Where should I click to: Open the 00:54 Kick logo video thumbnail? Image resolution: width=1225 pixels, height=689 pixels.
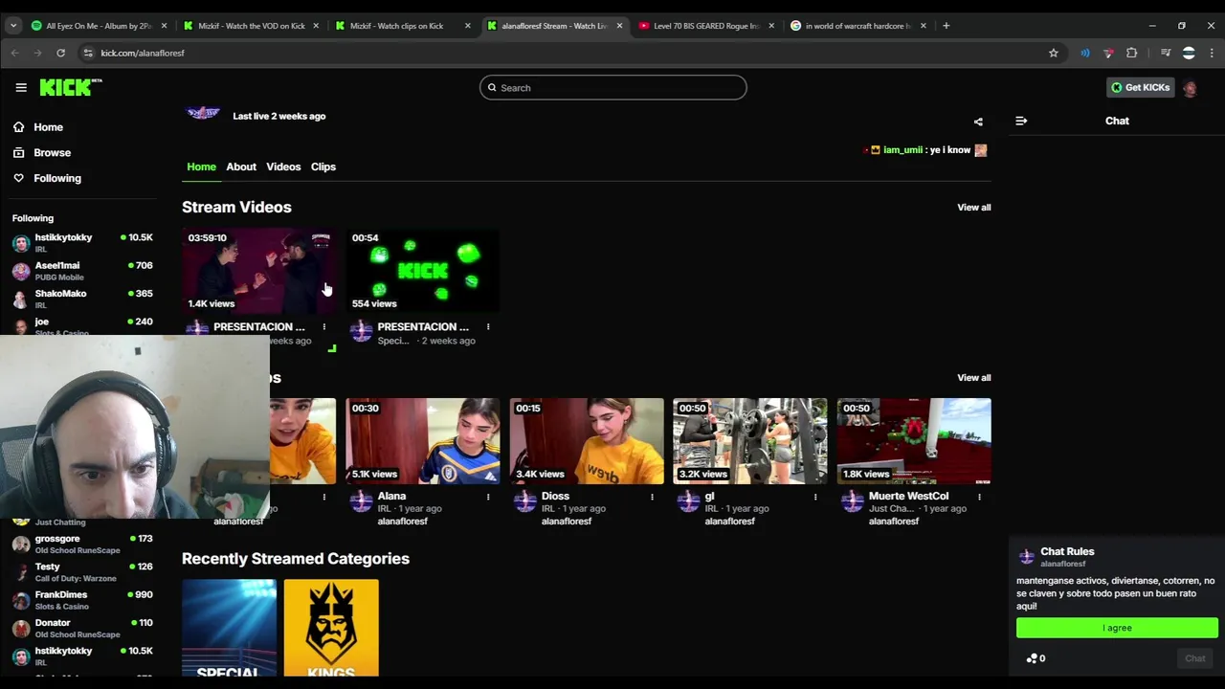pyautogui.click(x=422, y=271)
